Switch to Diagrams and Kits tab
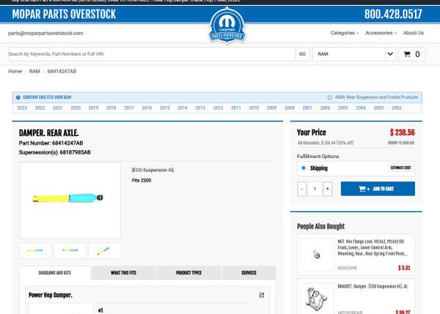 (55, 273)
